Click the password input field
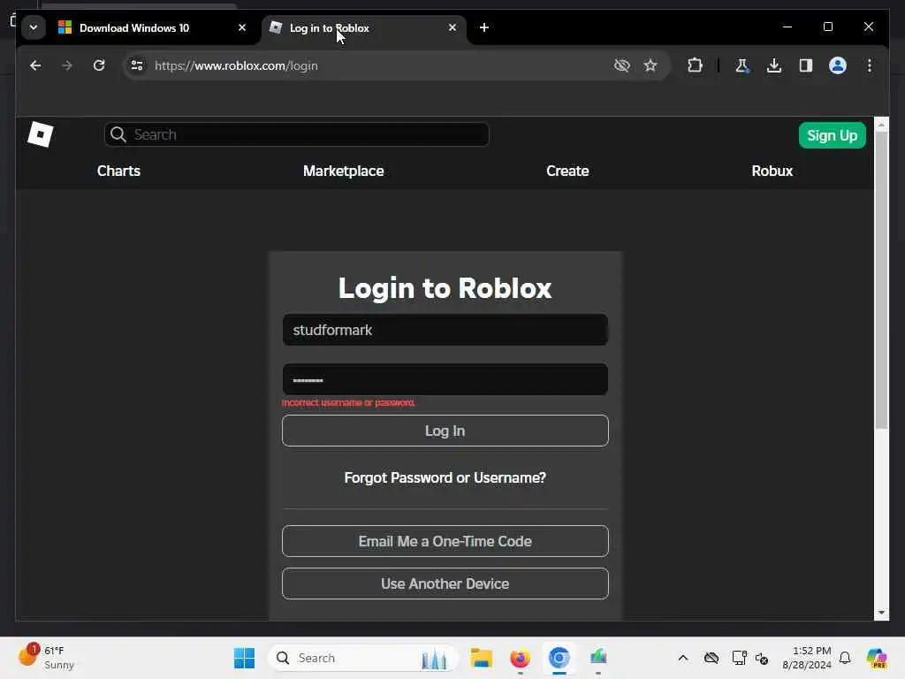This screenshot has height=679, width=905. (445, 379)
